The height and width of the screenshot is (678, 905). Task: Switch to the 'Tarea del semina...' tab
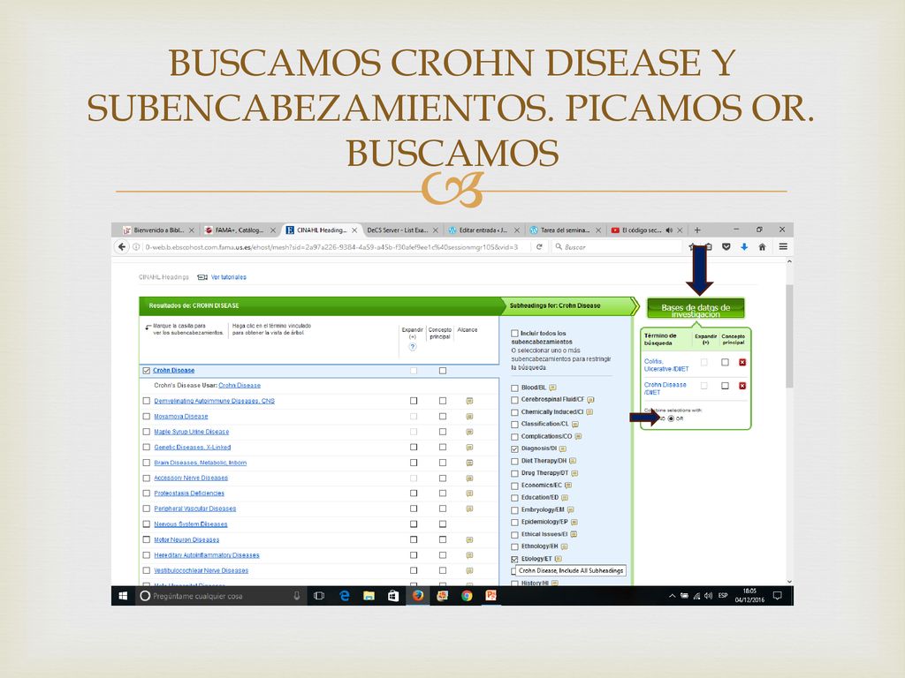coord(565,230)
